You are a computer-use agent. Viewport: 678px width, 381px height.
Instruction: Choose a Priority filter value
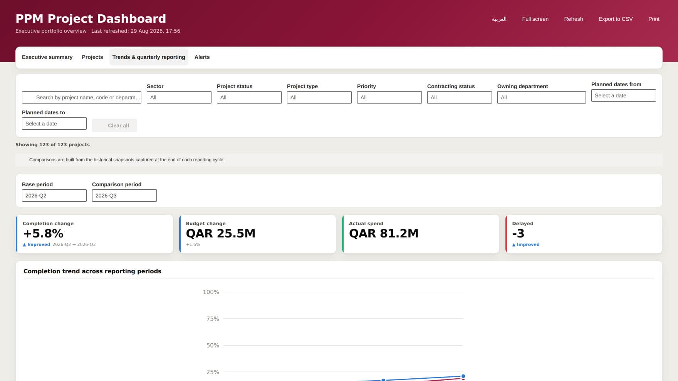tap(389, 97)
